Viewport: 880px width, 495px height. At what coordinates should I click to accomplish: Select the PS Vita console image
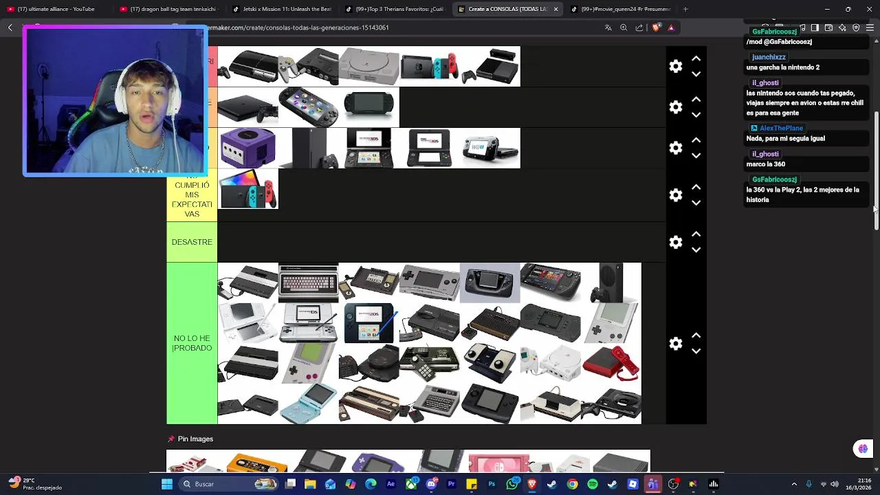pyautogui.click(x=308, y=107)
